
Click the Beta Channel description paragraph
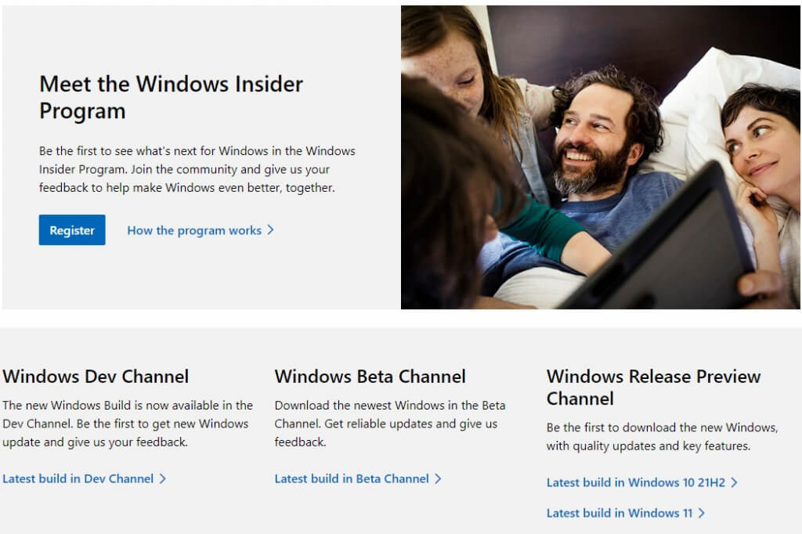click(x=390, y=424)
